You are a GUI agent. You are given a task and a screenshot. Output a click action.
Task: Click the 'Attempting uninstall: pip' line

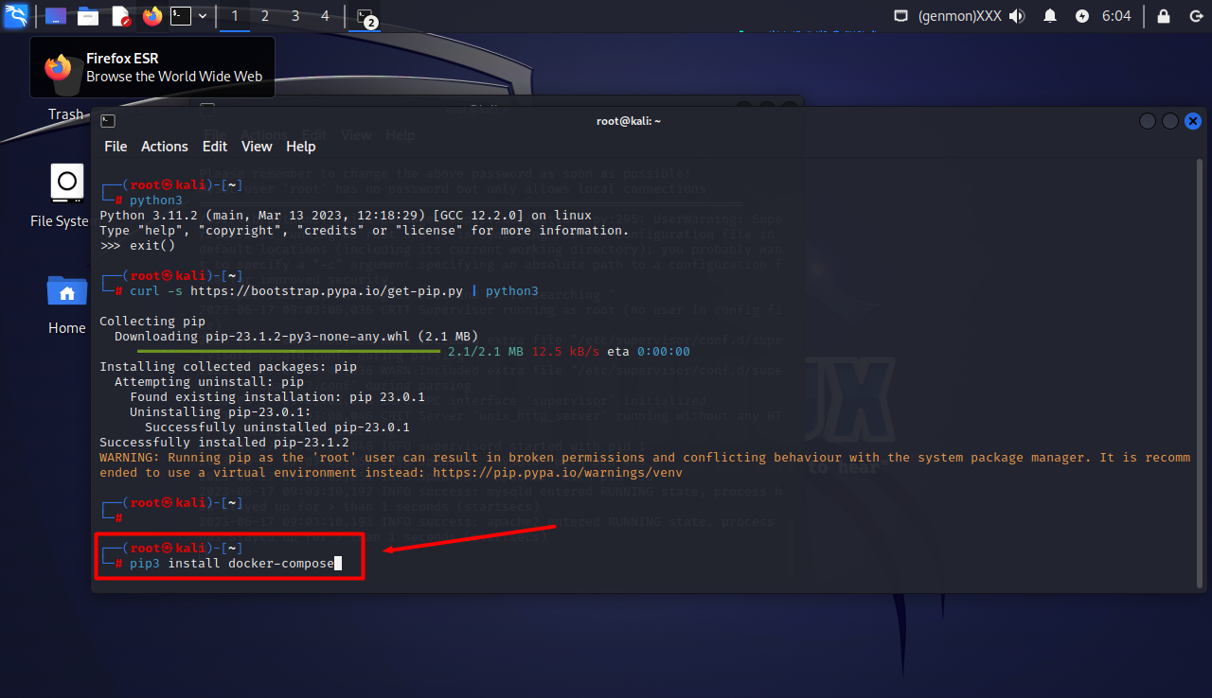(x=209, y=382)
